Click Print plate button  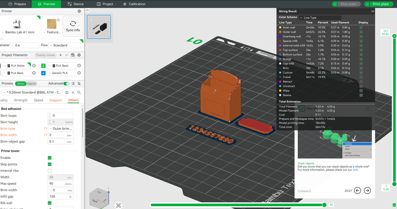[x=381, y=4]
